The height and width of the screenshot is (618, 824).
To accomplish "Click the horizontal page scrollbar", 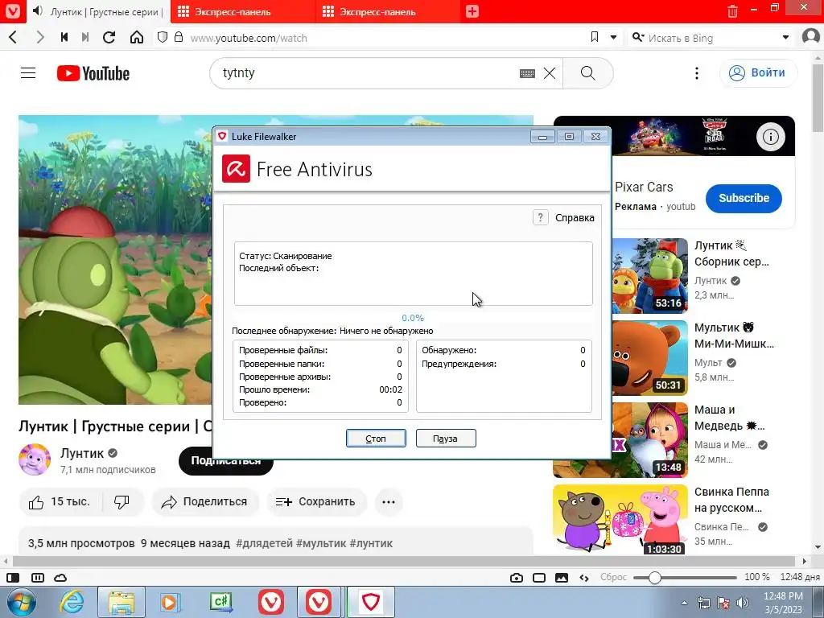I will (405, 561).
